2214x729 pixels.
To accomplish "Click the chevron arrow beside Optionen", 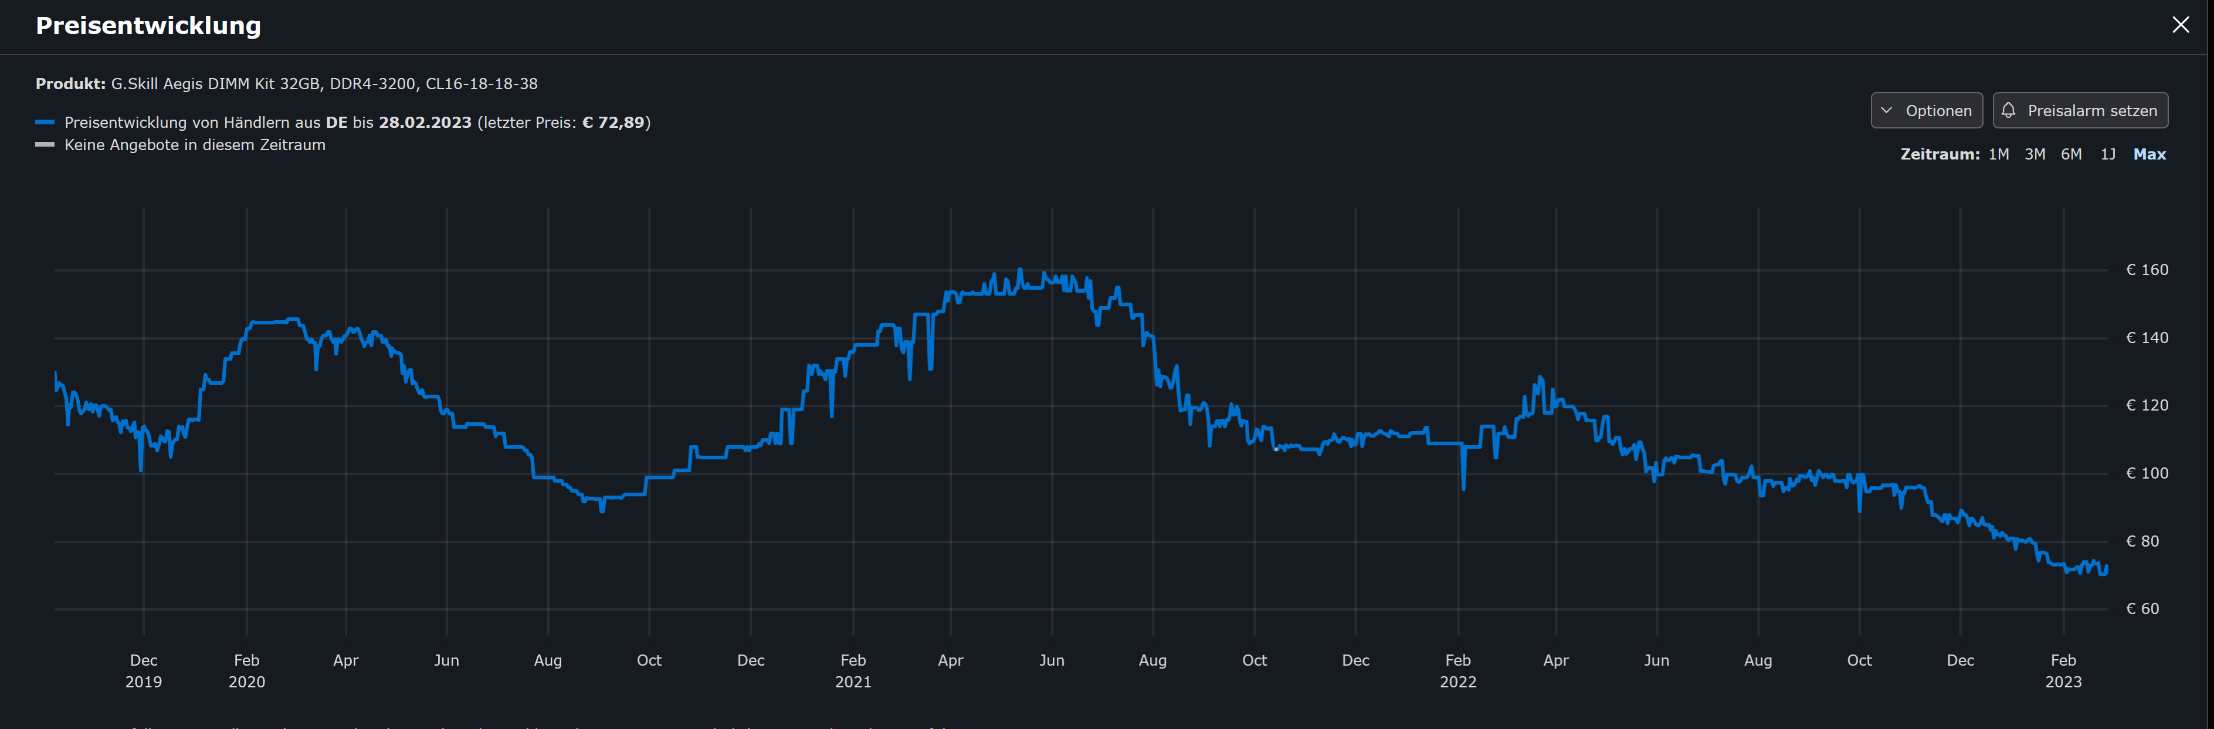I will [x=1887, y=110].
